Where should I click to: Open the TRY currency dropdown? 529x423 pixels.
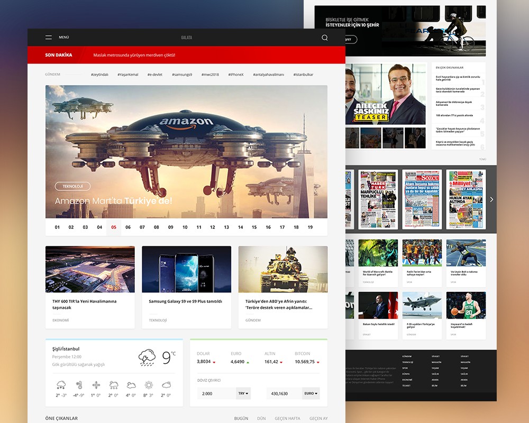tap(243, 393)
